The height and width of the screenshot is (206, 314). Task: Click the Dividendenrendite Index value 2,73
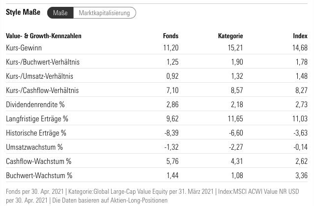300,105
